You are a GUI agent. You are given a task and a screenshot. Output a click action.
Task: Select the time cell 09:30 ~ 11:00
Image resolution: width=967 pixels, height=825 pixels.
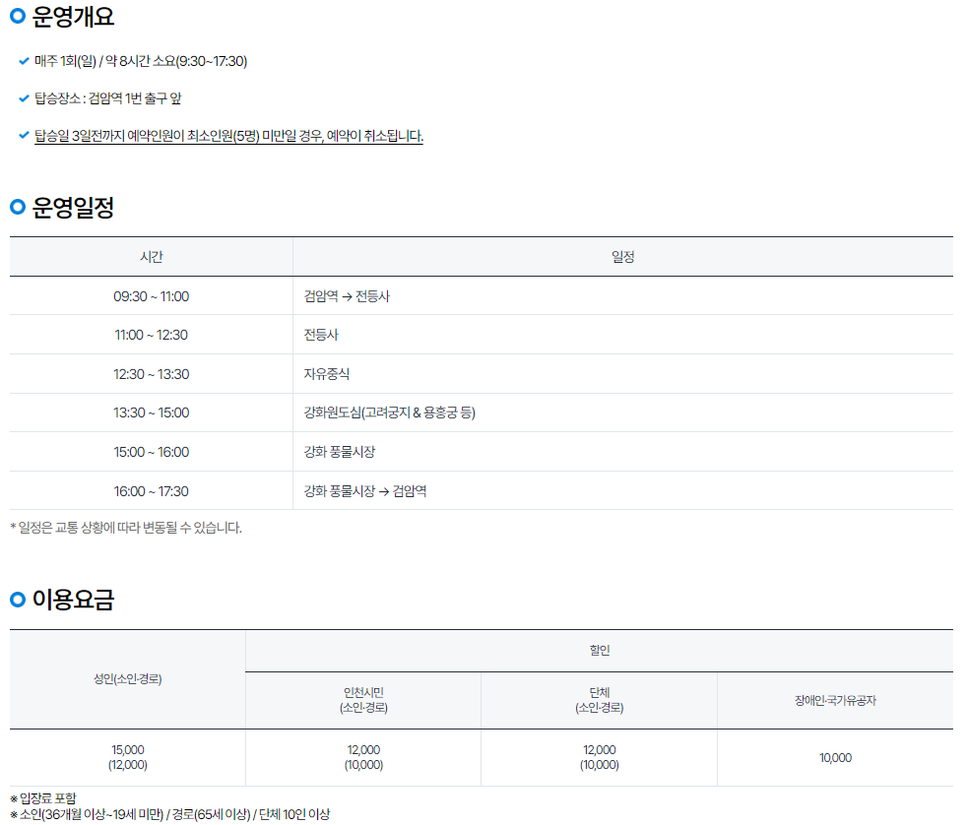(151, 296)
